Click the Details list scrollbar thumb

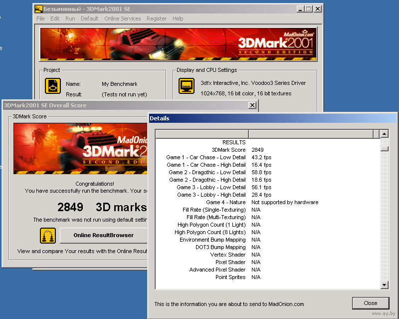[384, 148]
